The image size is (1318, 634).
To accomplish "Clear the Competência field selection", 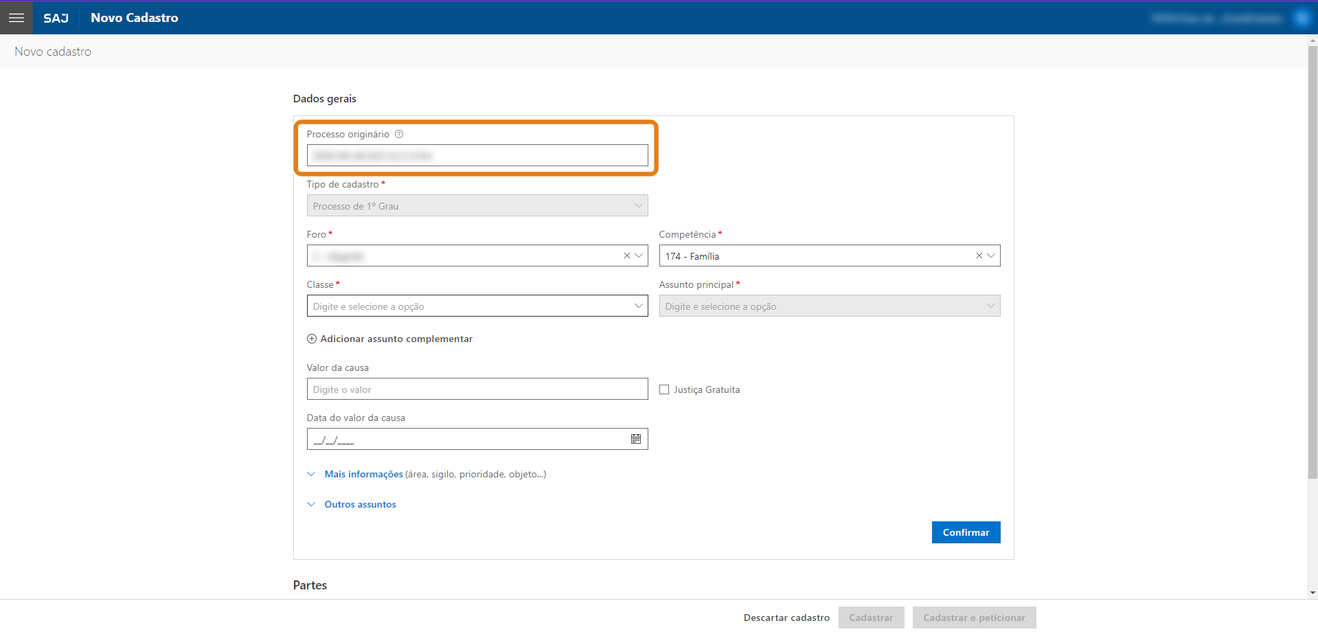I will (x=979, y=256).
